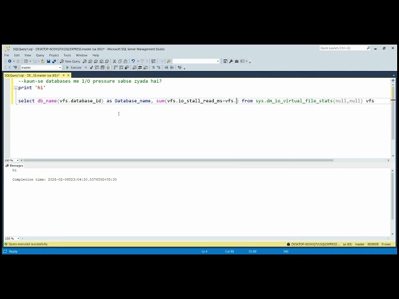Collapse the print 'hi' code region
This screenshot has height=299, width=399.
16,88
